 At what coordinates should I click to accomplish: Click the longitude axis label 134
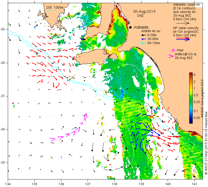[x=8, y=184]
